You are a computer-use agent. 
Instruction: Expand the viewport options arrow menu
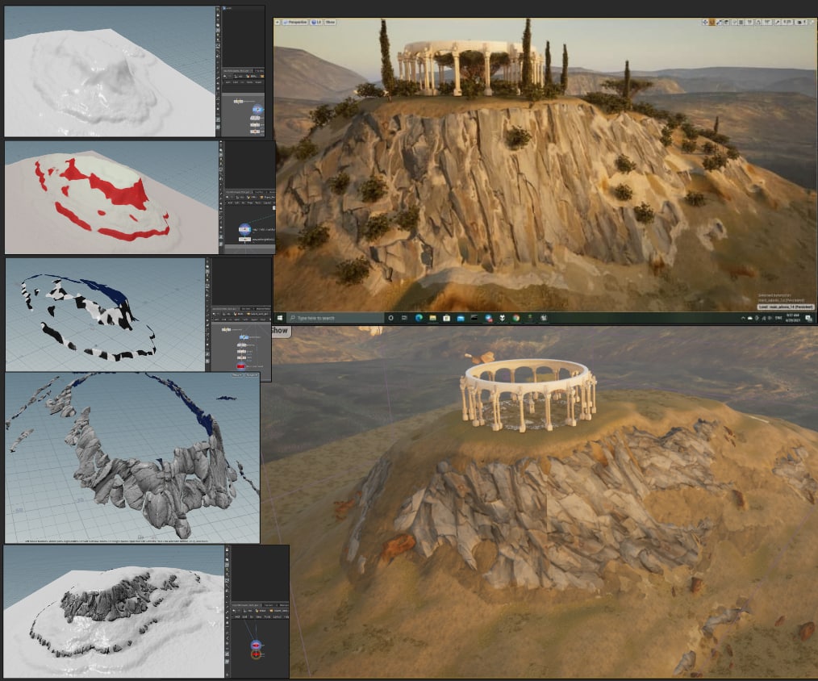(279, 22)
